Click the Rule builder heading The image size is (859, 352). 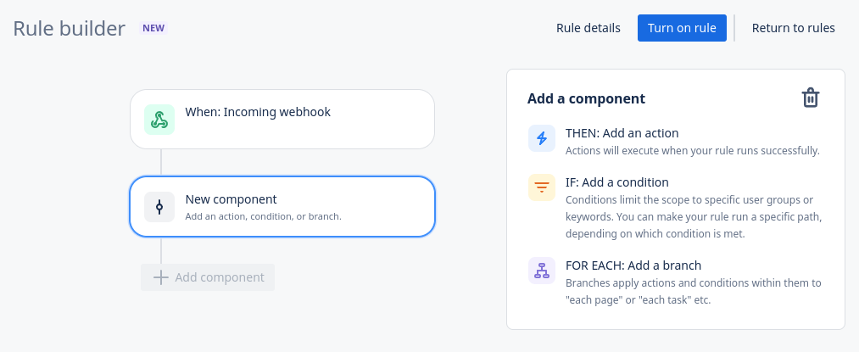pos(70,28)
